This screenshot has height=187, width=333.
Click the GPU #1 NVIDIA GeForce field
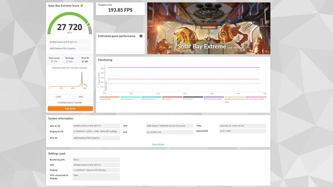point(96,126)
